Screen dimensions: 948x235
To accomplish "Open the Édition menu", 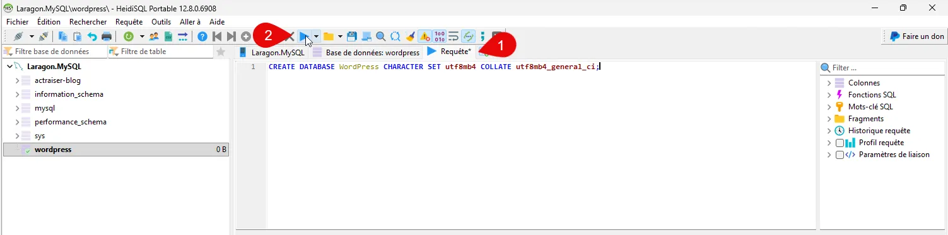I will pos(49,21).
